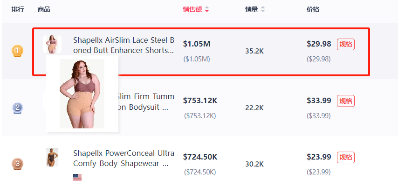This screenshot has height=187, width=398.
Task: Open the Firm Tummy Bodysuit product title
Action: [146, 101]
